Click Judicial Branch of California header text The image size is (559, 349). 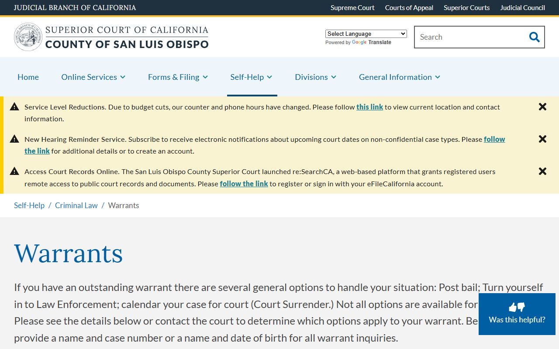point(75,7)
